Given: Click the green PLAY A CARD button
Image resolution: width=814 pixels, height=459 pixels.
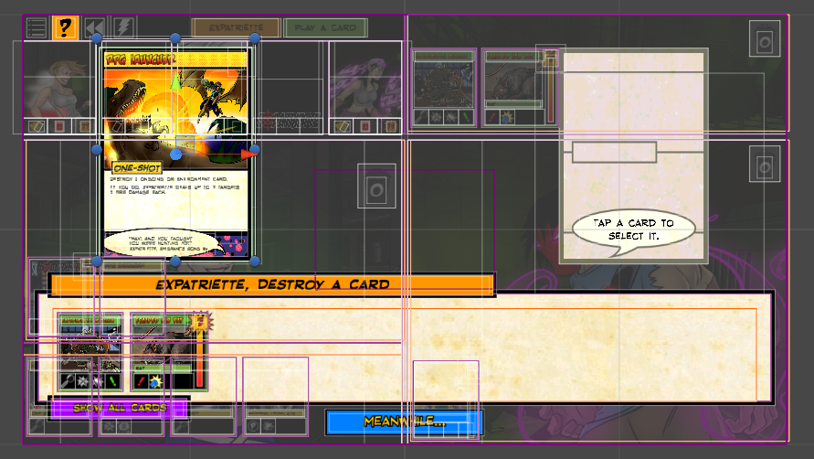Looking at the screenshot, I should point(325,27).
